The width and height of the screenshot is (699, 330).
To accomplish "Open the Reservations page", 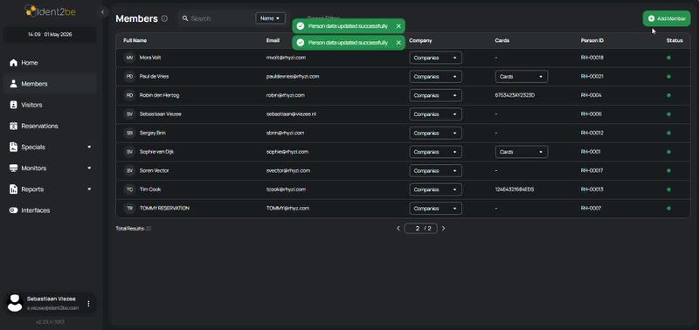I will (x=50, y=126).
